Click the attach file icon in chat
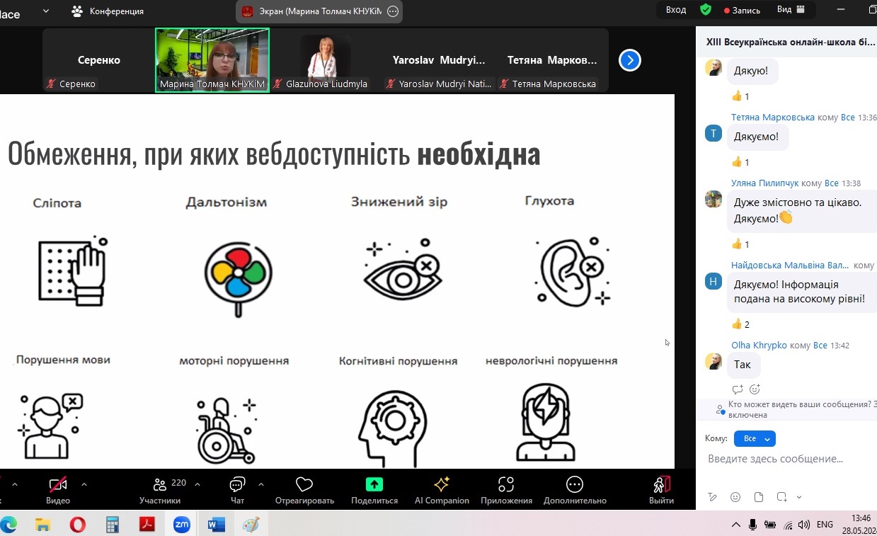 [x=759, y=497]
